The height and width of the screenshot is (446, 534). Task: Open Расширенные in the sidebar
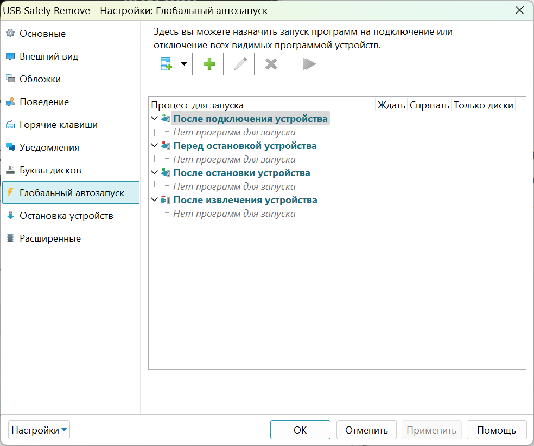pos(71,238)
